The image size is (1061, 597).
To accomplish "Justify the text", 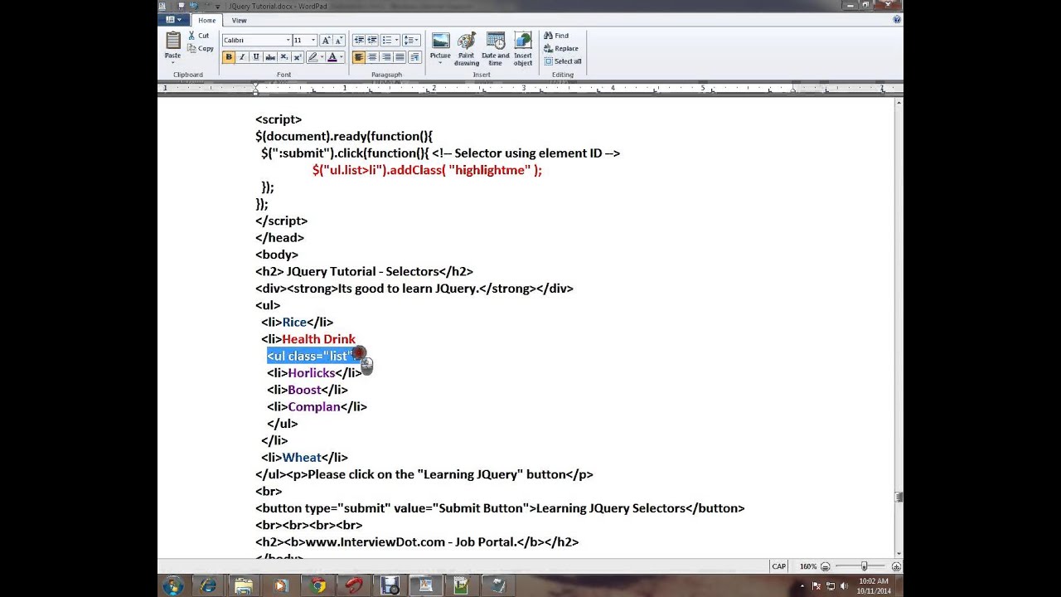I will [400, 57].
